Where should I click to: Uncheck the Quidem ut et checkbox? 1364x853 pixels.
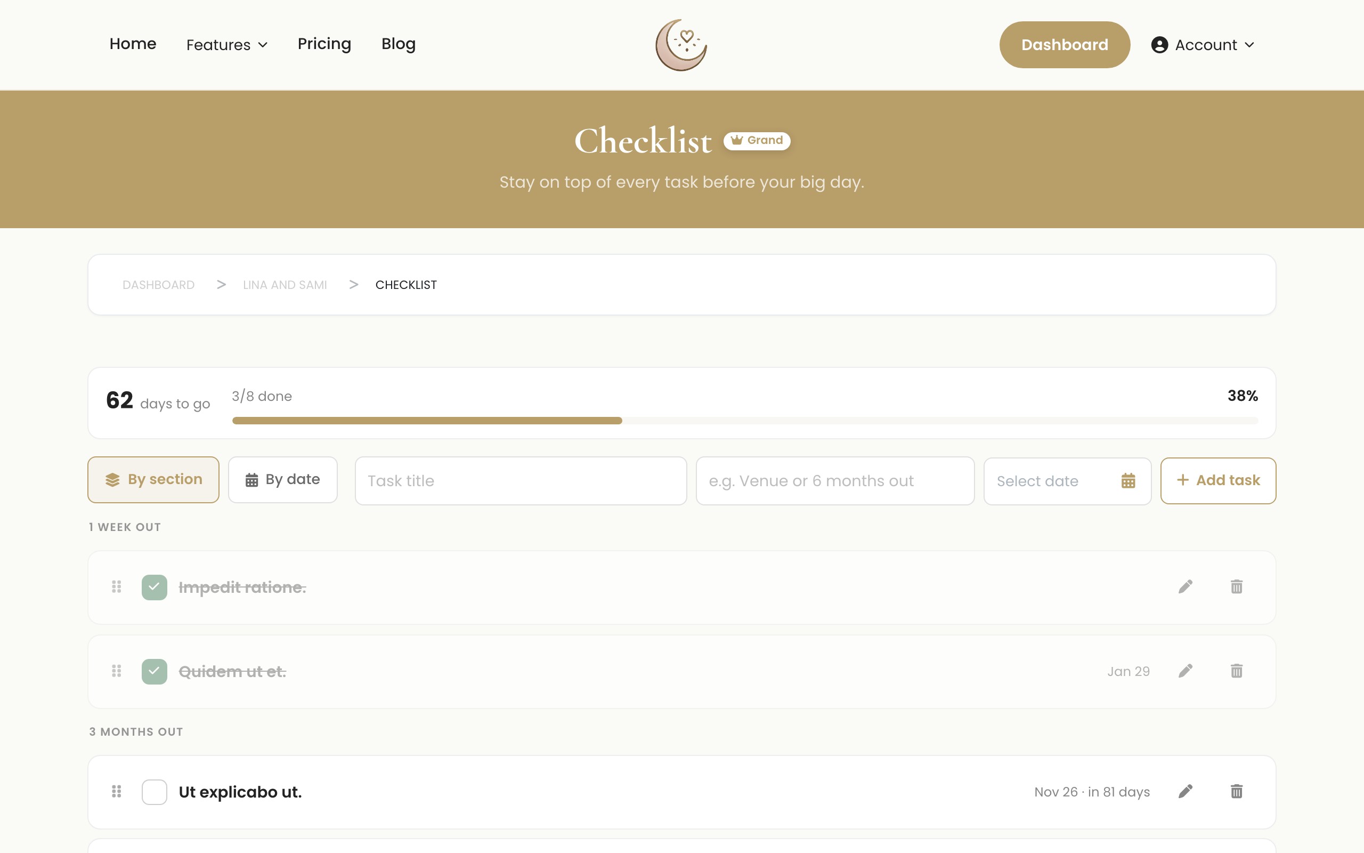(x=155, y=671)
